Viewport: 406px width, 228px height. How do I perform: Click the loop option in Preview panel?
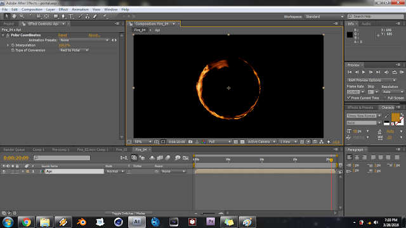pos(395,72)
